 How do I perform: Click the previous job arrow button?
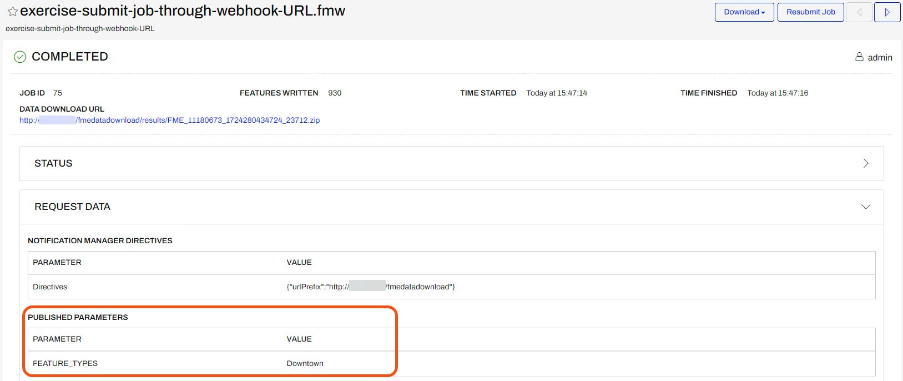pos(859,12)
